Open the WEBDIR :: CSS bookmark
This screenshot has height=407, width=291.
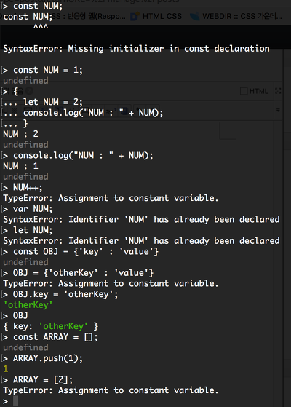242,16
